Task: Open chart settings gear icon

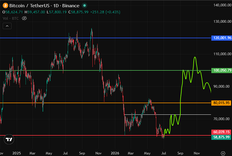Action: tap(223, 153)
